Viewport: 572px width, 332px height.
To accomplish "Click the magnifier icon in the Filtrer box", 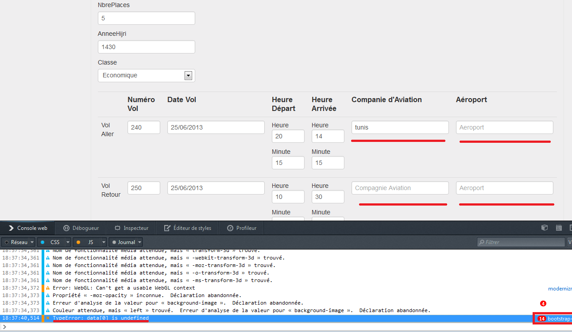I will (x=482, y=242).
